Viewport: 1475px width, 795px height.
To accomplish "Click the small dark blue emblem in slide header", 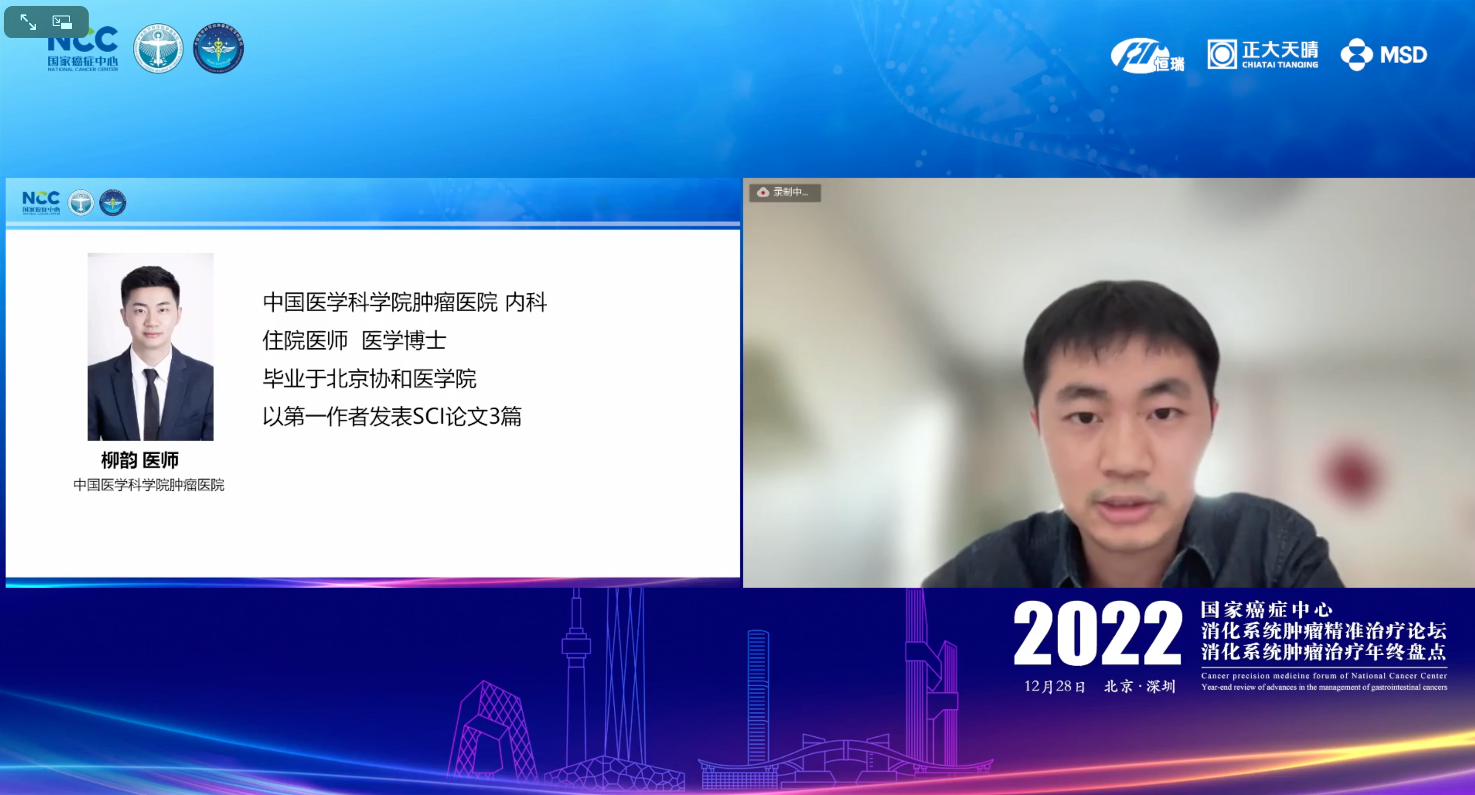I will pyautogui.click(x=113, y=203).
